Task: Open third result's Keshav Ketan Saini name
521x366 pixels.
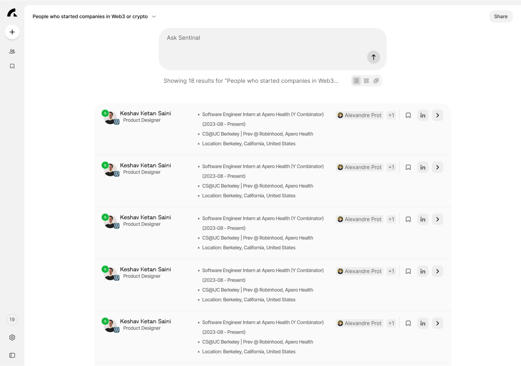Action: (145, 217)
